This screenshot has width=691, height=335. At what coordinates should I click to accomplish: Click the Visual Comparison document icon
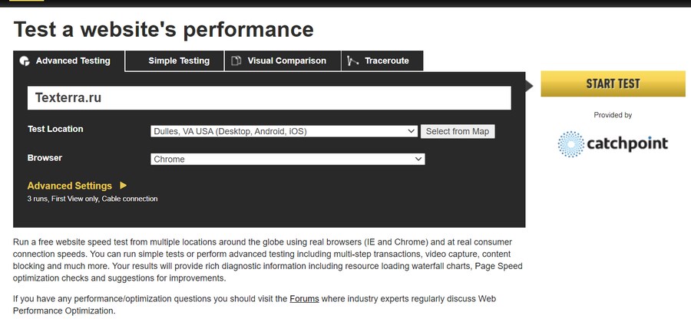[236, 61]
